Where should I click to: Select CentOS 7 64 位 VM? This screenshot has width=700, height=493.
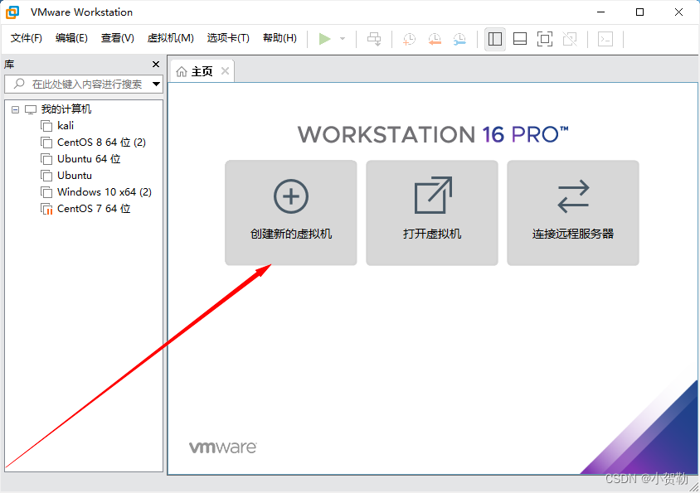click(94, 208)
